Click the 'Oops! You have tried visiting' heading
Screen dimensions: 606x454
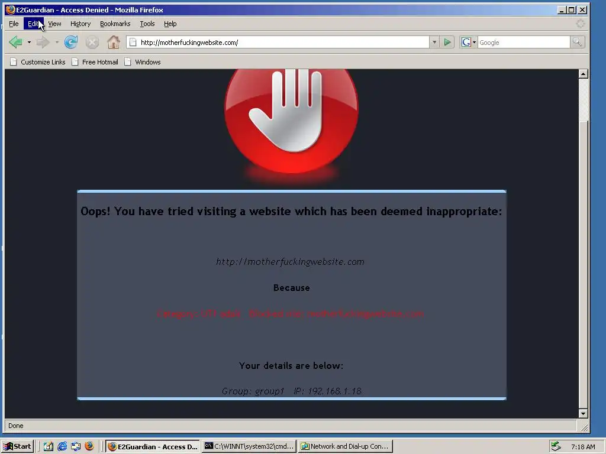(291, 211)
